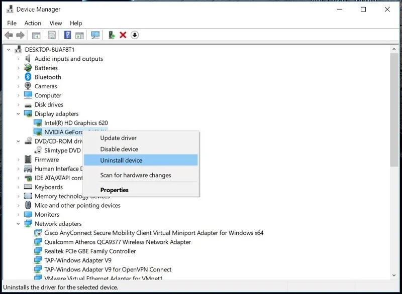Click the red X Uninstall device icon
This screenshot has width=402, height=294.
[123, 35]
